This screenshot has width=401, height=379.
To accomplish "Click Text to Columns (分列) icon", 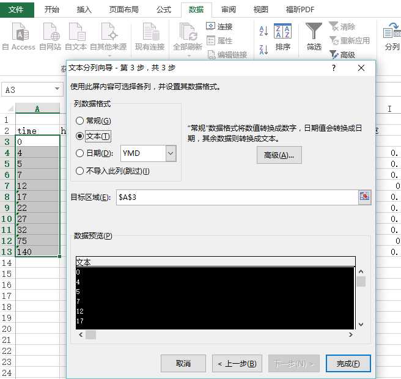I will (x=392, y=31).
